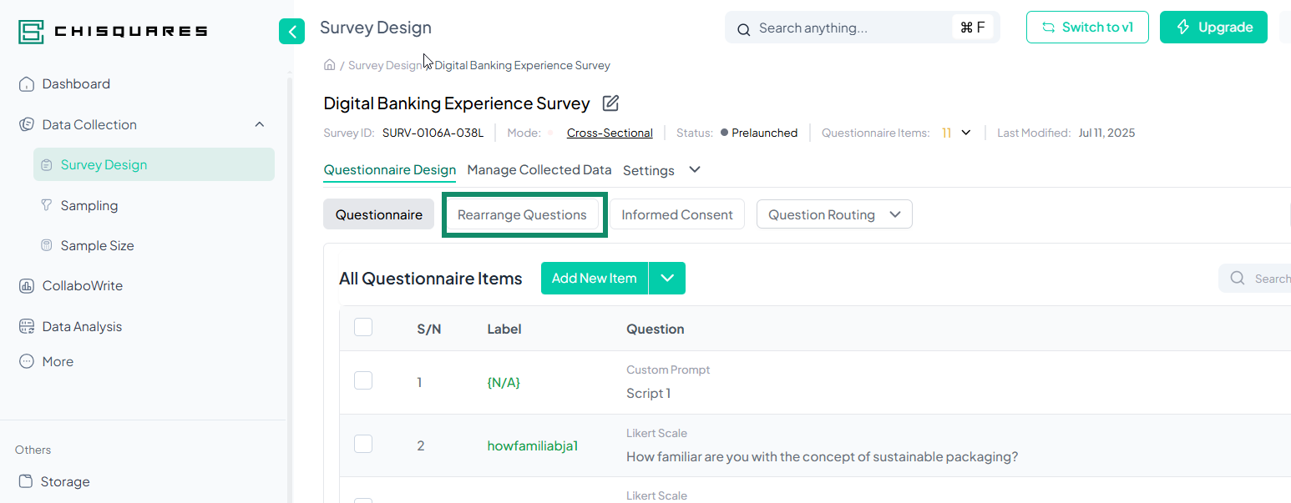This screenshot has height=503, width=1291.
Task: Click the Search anything field
Action: pyautogui.click(x=852, y=28)
